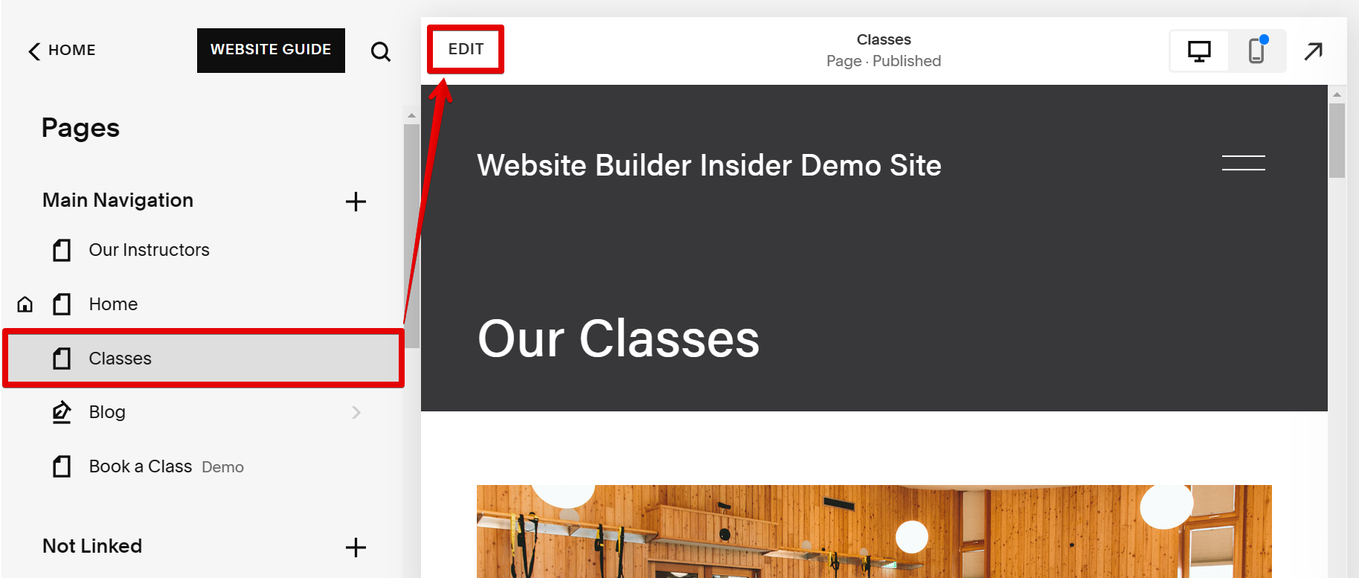Click the Our Instructors page icon
Screen dimensions: 1359x578
[x=62, y=250]
